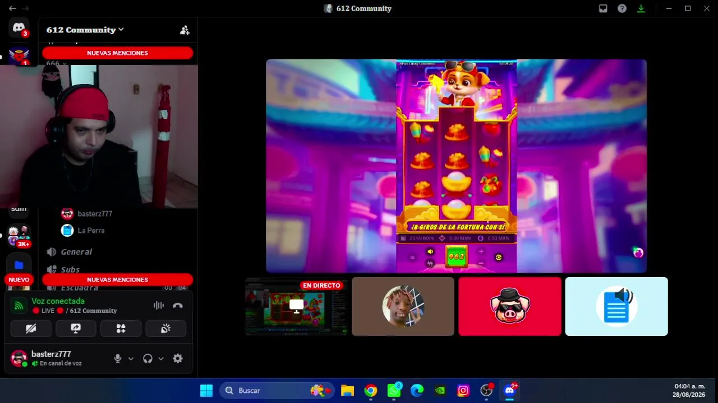Viewport: 718px width, 403px height.
Task: Open the server folder with 3K+ badge
Action: (x=19, y=236)
